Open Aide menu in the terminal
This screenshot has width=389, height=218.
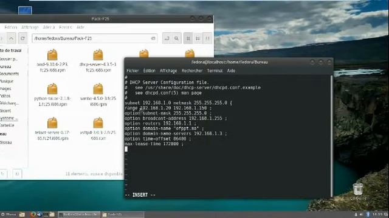click(x=231, y=71)
